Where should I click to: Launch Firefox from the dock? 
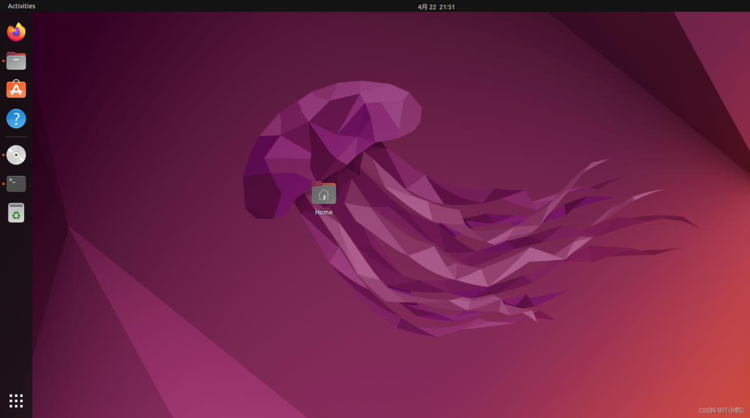16,32
